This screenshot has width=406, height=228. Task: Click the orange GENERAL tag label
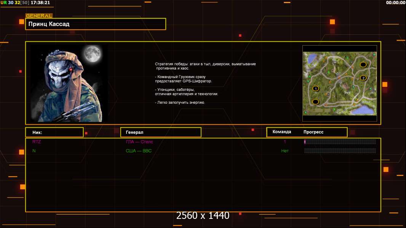(x=39, y=16)
